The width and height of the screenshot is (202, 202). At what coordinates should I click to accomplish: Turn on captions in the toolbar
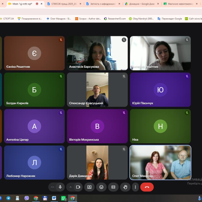[x=113, y=187]
